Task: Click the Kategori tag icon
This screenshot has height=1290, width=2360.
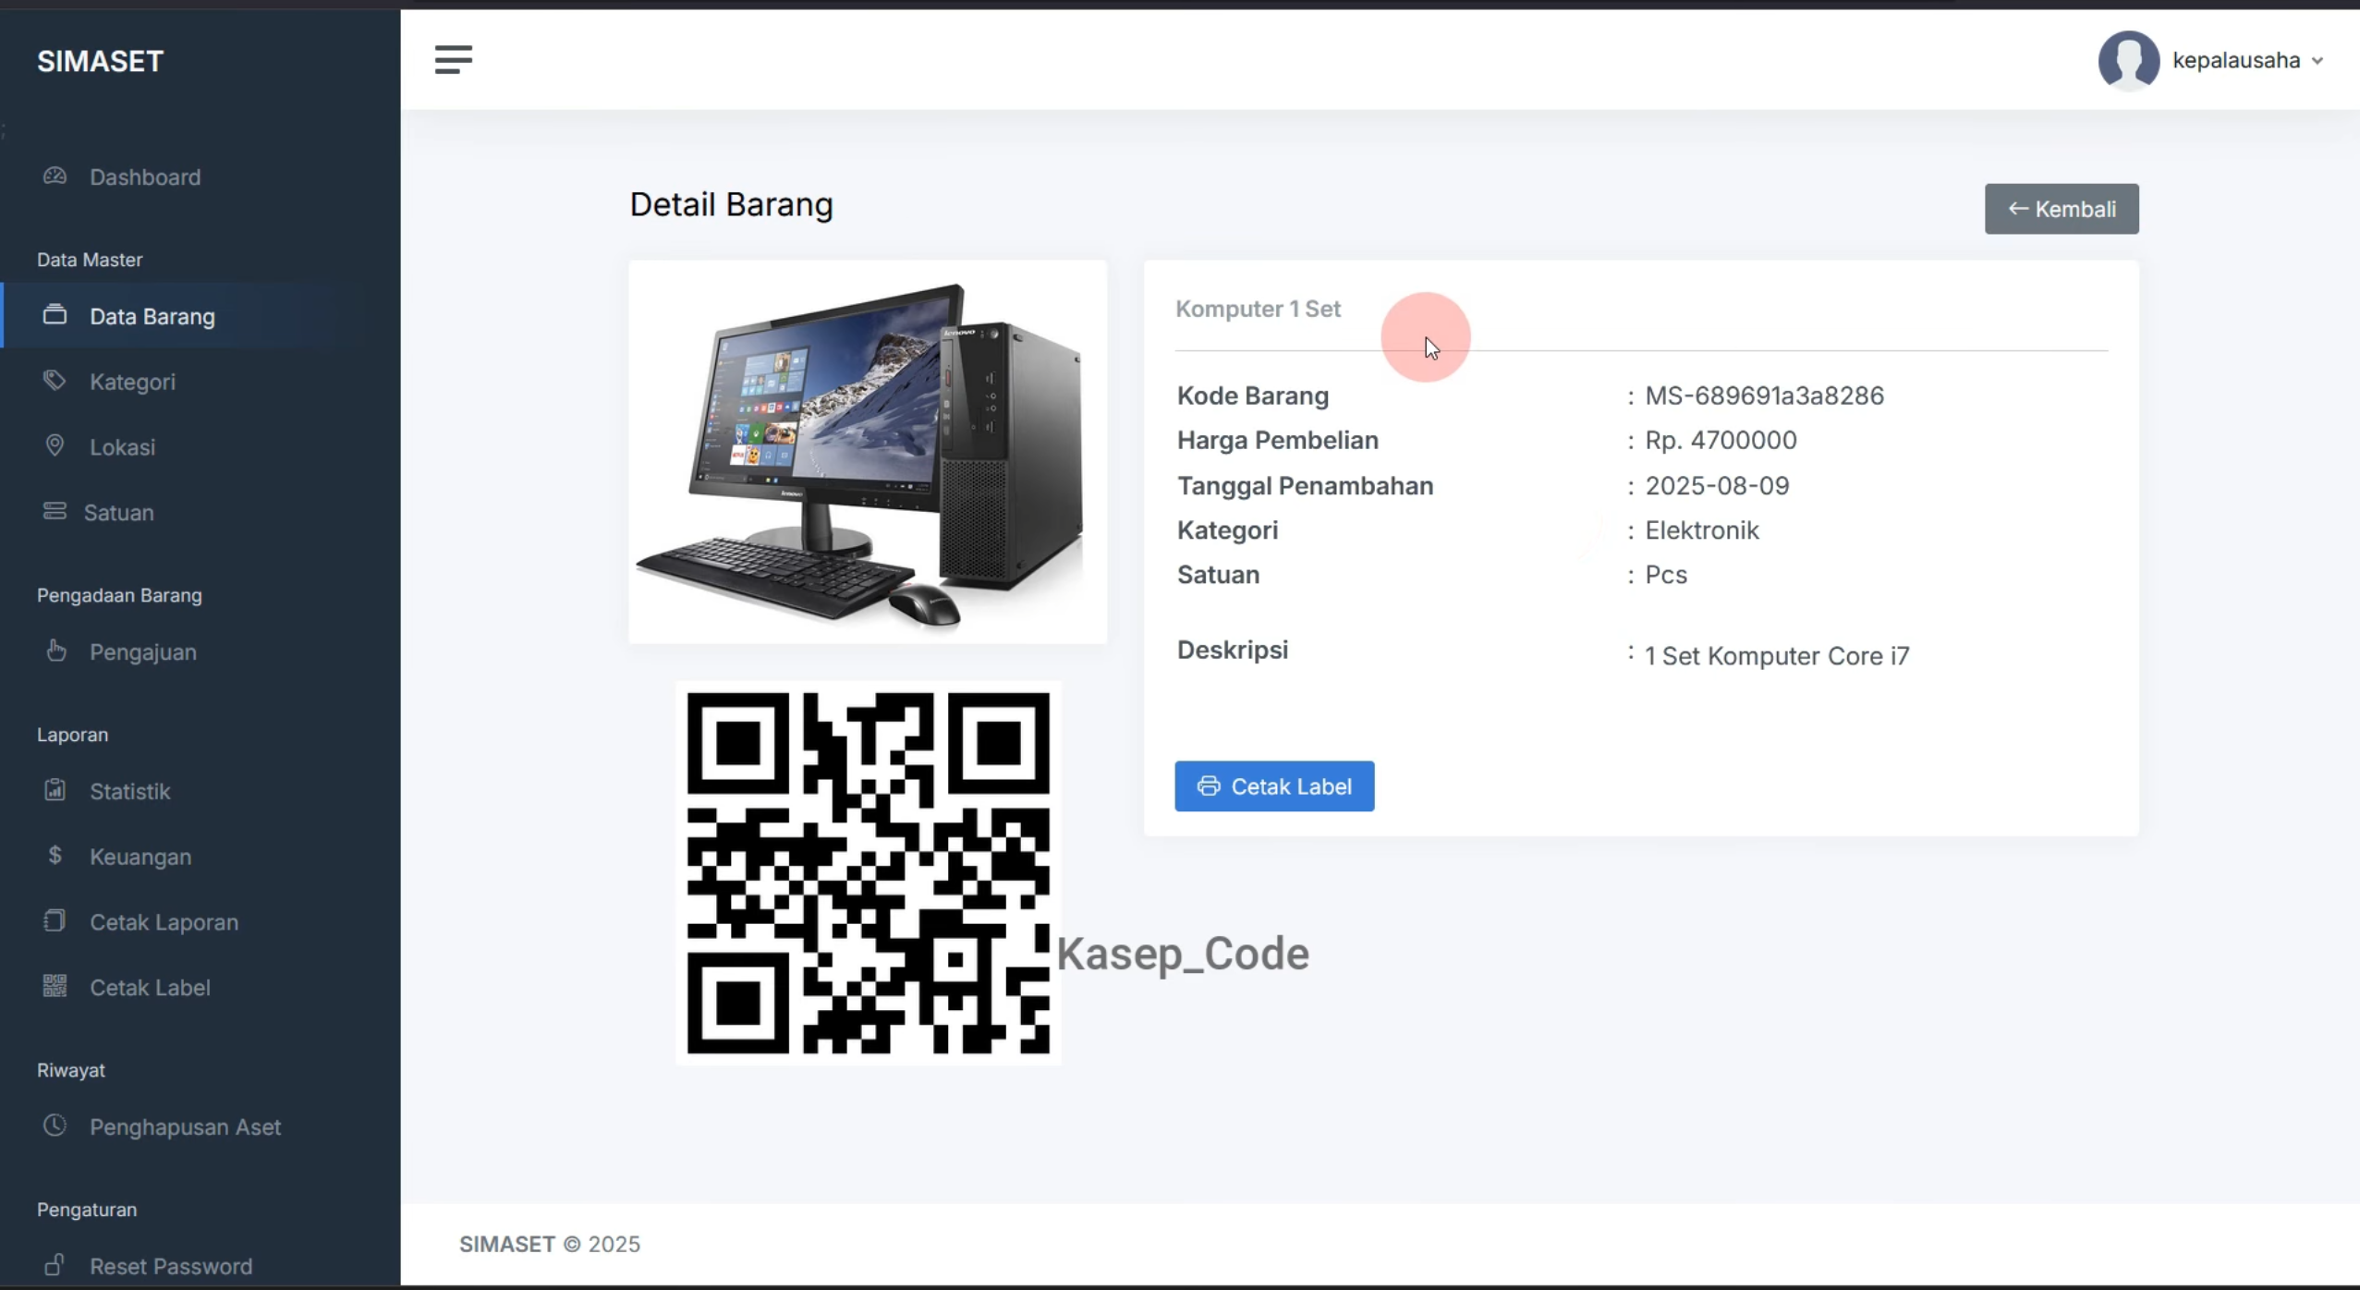Action: [x=55, y=381]
